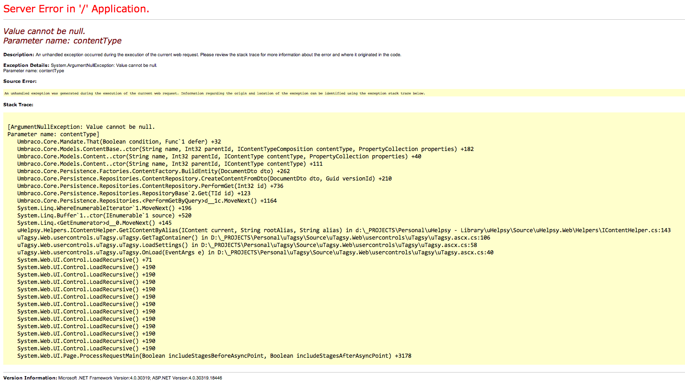Click the 'Parameter name: contentType]' stack trace line
Viewport: 685px width, 384px height.
[53, 134]
